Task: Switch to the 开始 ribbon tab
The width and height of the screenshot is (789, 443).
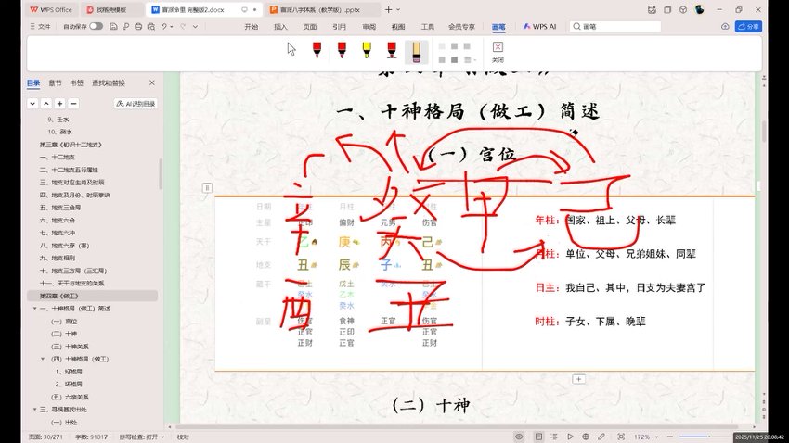Action: point(252,27)
